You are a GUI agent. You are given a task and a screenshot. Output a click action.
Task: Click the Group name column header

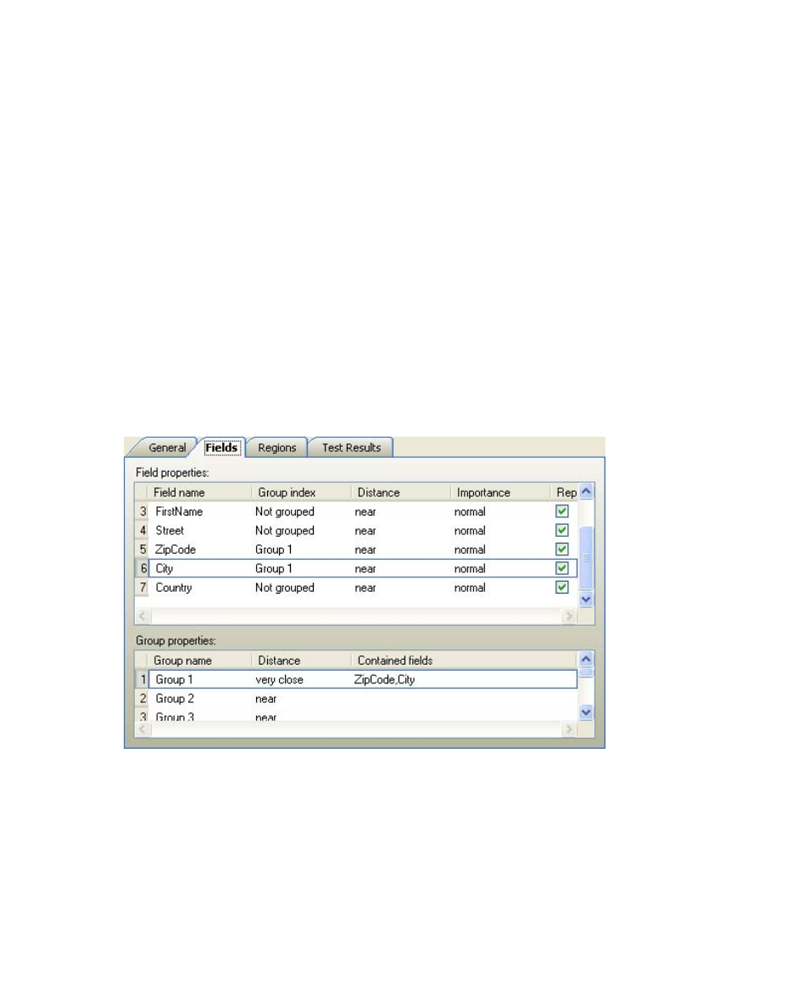(200, 661)
